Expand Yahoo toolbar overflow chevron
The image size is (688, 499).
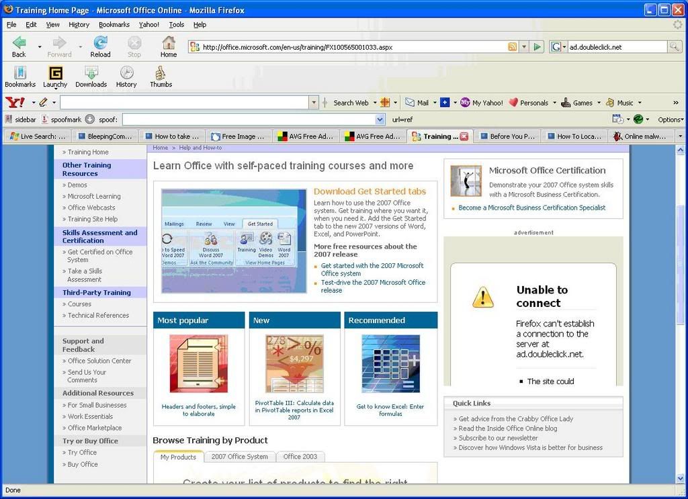pos(676,103)
